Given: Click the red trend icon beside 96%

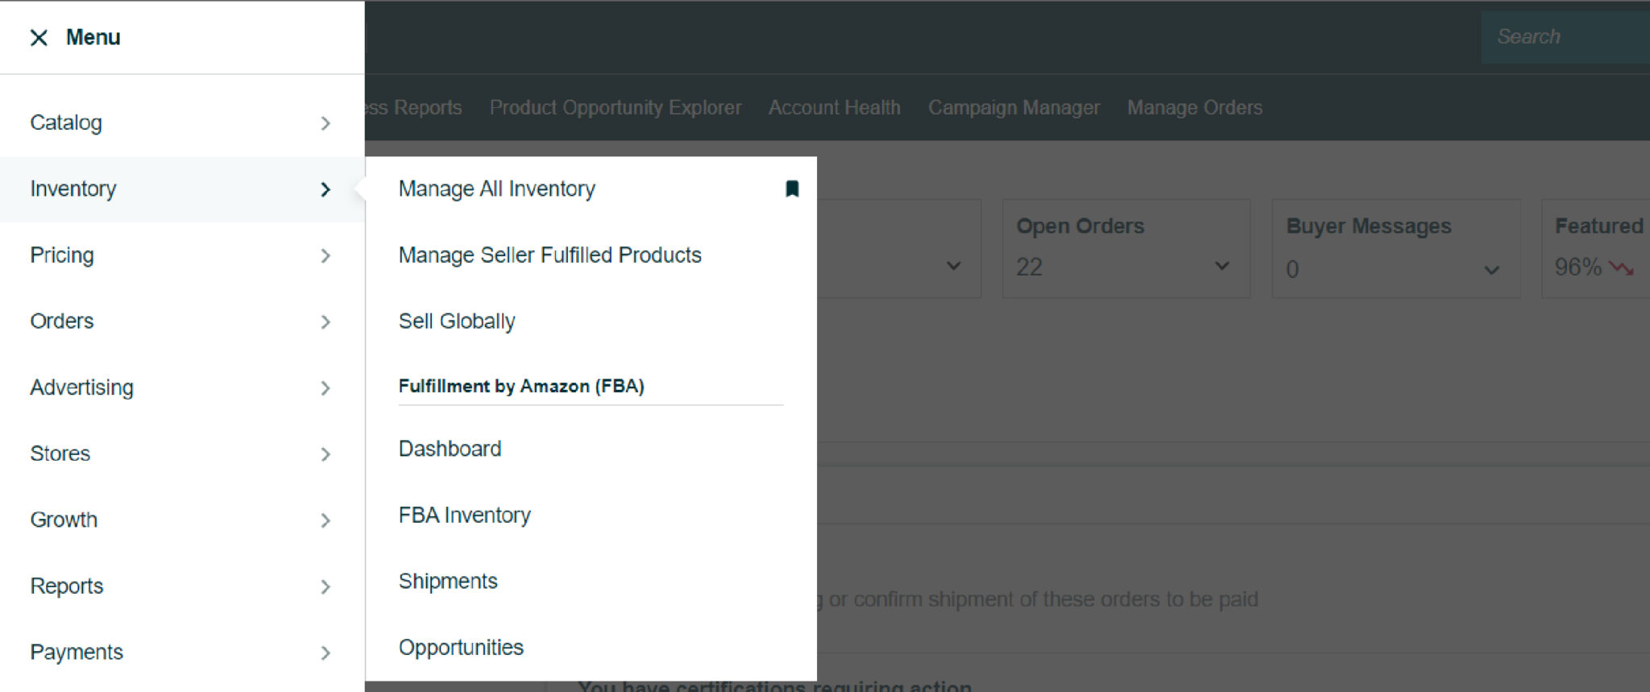Looking at the screenshot, I should [x=1621, y=267].
